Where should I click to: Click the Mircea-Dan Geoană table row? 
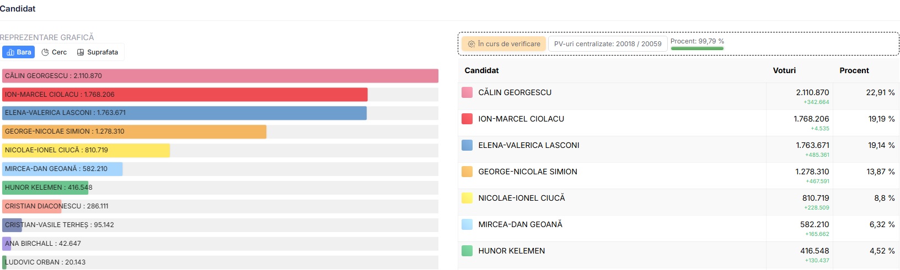click(678, 228)
